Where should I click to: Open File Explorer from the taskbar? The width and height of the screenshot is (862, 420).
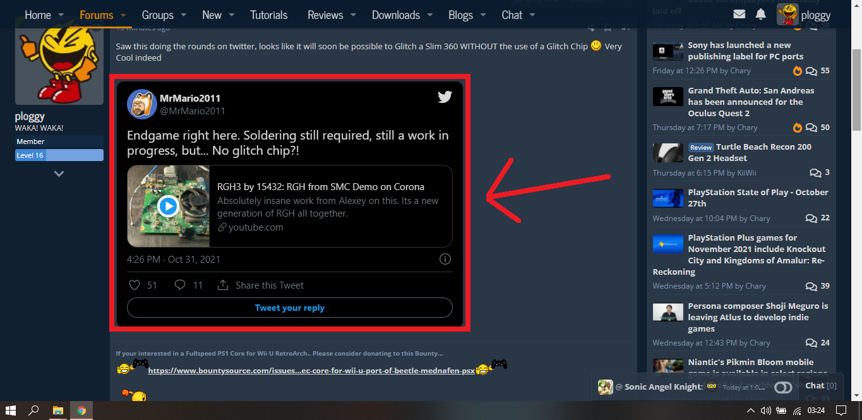coord(57,411)
